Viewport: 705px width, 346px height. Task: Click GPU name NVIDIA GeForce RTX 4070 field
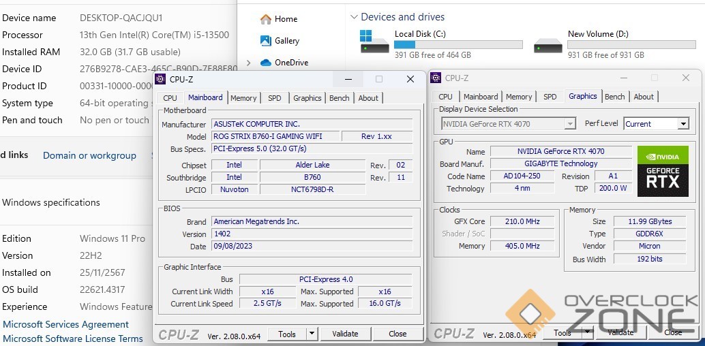pos(560,151)
